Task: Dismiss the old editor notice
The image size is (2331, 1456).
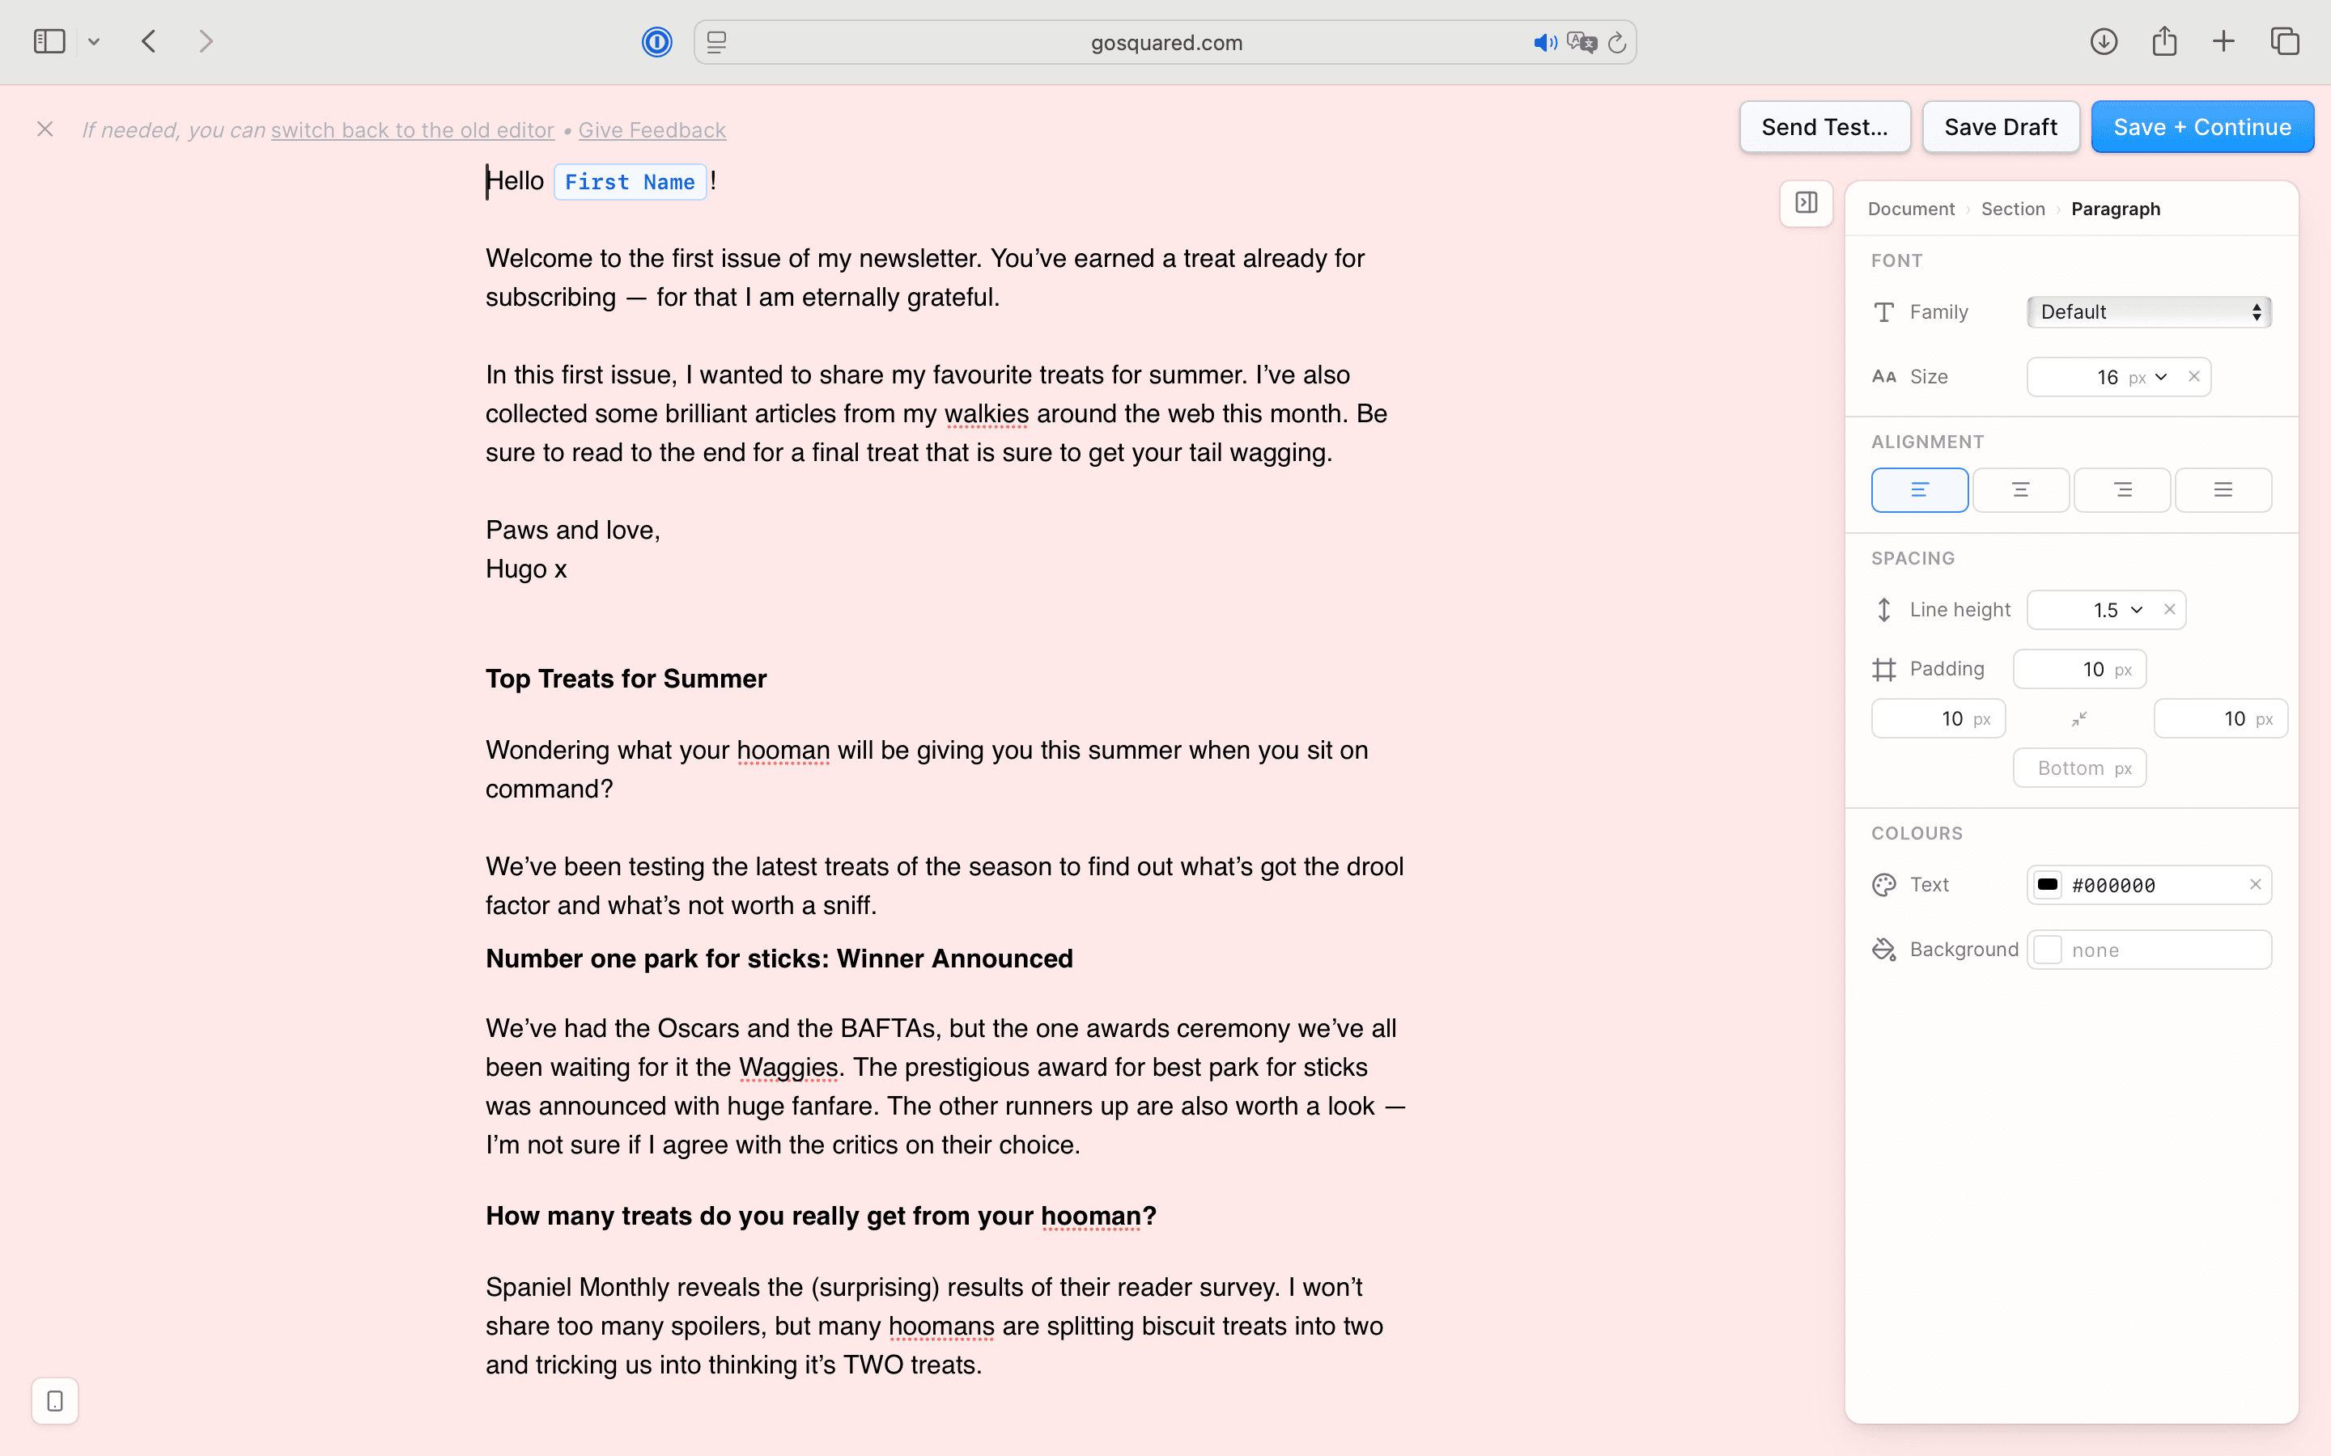Action: click(x=45, y=129)
